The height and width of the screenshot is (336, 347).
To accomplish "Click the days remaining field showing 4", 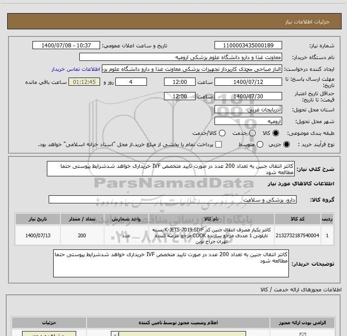I will point(131,82).
